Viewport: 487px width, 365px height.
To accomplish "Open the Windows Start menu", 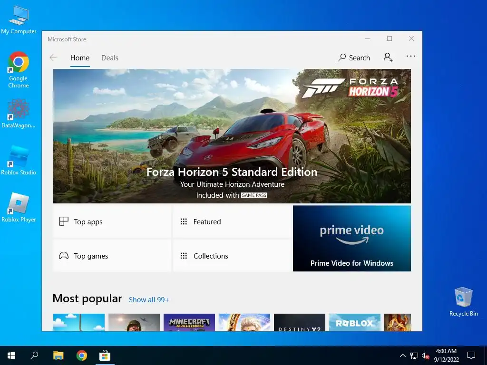I will (x=11, y=355).
